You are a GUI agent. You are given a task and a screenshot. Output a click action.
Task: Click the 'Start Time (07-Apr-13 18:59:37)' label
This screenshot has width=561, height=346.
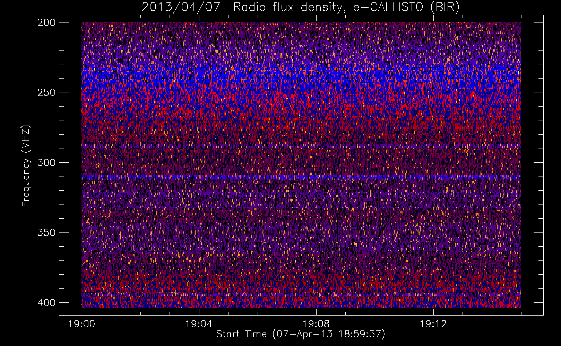(x=301, y=334)
